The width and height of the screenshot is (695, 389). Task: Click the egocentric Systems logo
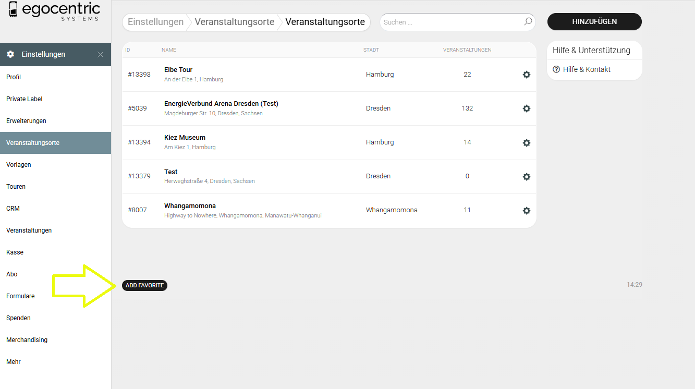(54, 11)
